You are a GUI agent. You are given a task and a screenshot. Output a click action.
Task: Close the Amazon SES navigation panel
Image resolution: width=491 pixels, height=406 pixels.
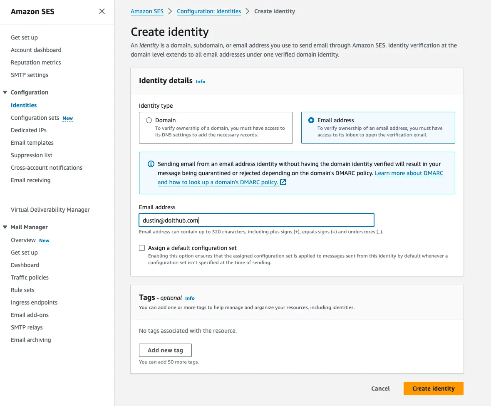[102, 11]
